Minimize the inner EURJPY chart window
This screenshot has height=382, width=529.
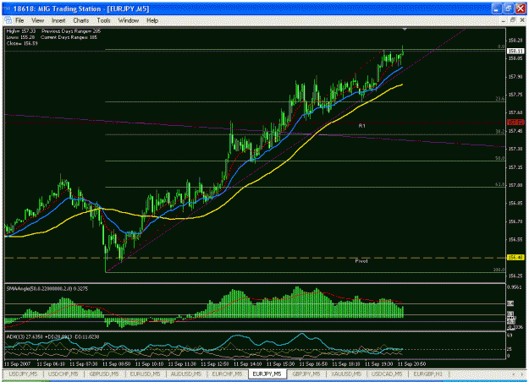[503, 20]
